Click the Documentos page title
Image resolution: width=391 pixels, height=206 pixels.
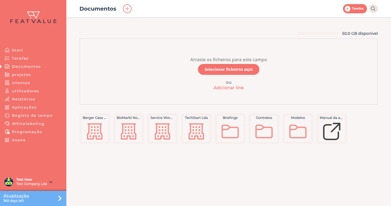point(98,9)
